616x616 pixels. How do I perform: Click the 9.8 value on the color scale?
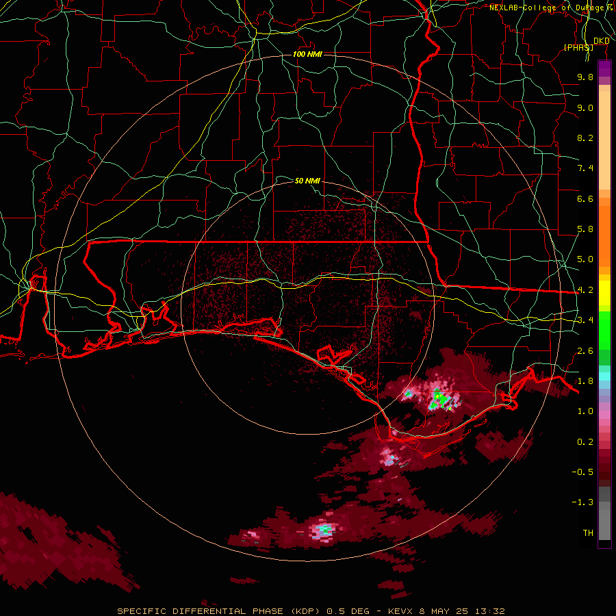585,77
